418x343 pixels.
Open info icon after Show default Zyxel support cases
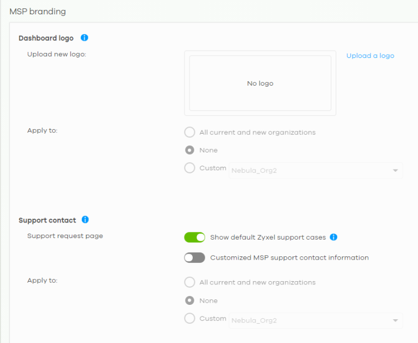pos(334,238)
